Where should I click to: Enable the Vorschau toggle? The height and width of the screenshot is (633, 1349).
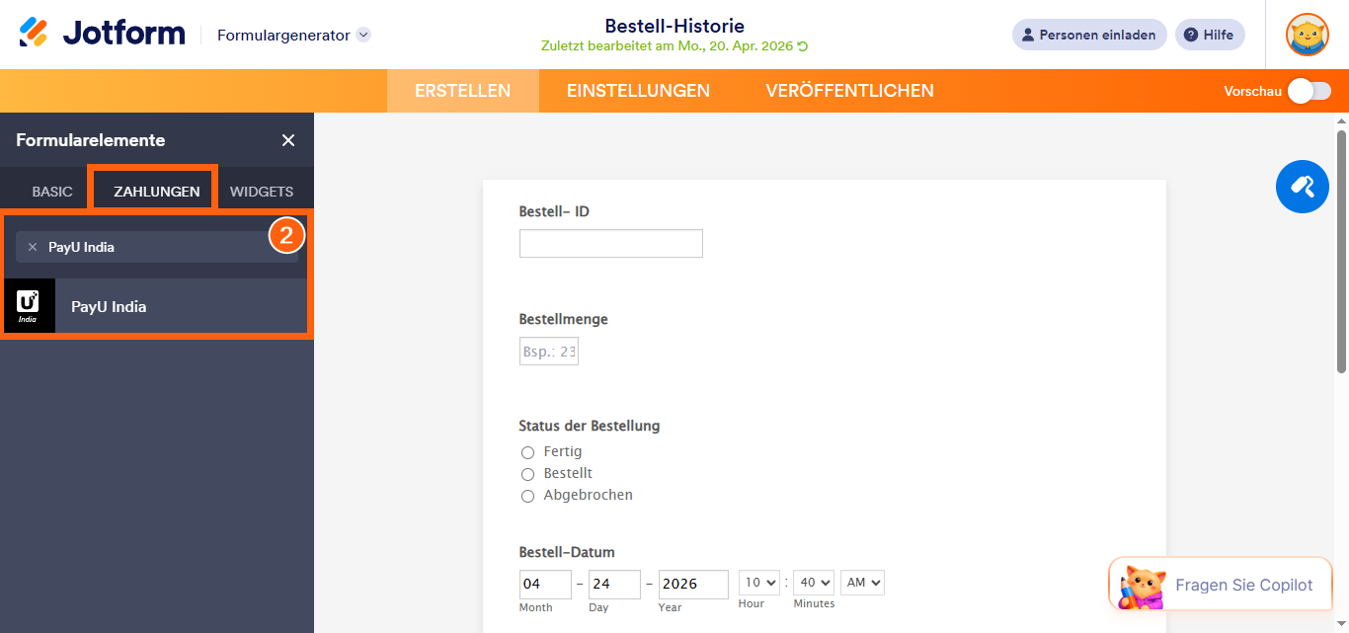(1308, 90)
